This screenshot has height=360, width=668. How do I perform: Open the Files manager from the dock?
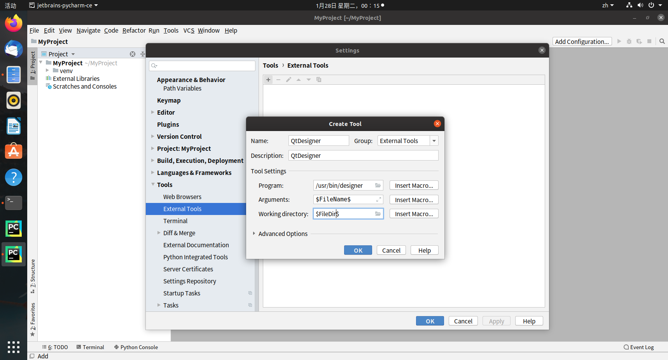click(x=14, y=75)
